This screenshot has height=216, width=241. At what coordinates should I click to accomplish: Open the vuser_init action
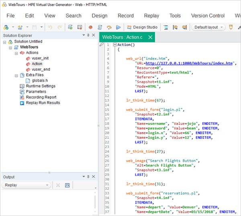(40, 58)
